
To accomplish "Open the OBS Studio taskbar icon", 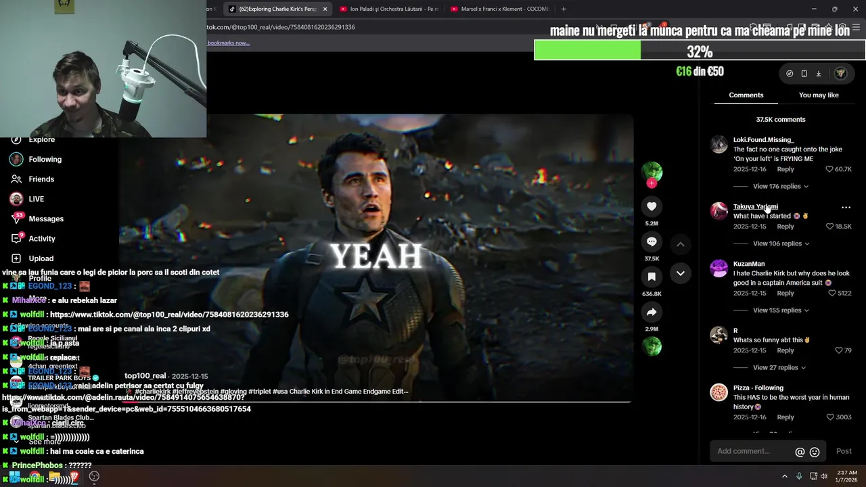I will pyautogui.click(x=94, y=476).
